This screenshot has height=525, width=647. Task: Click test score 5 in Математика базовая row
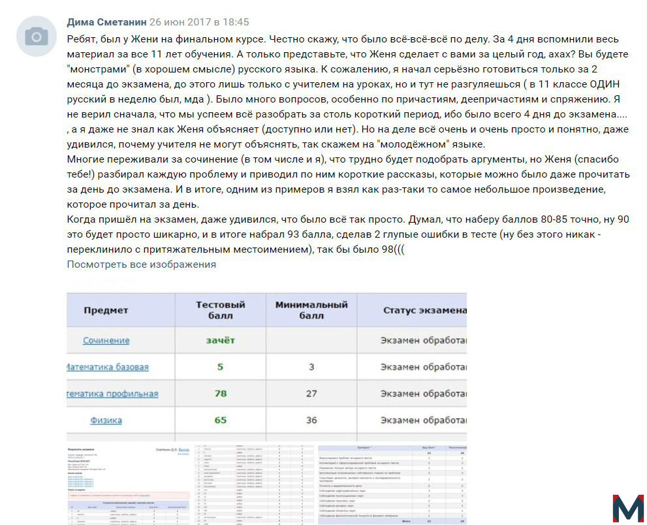[x=220, y=367]
